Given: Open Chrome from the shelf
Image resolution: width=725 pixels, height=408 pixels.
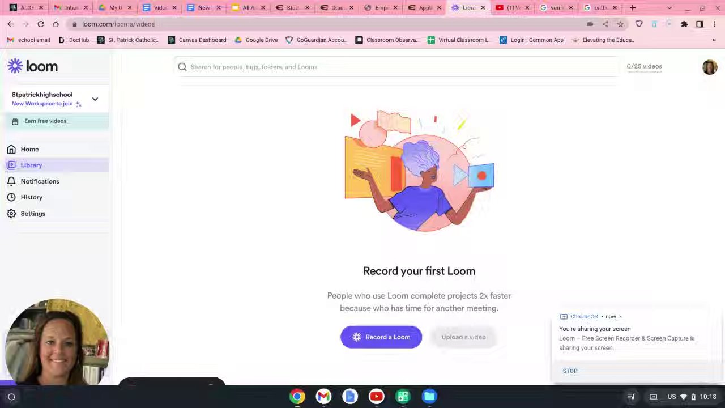Looking at the screenshot, I should tap(297, 397).
